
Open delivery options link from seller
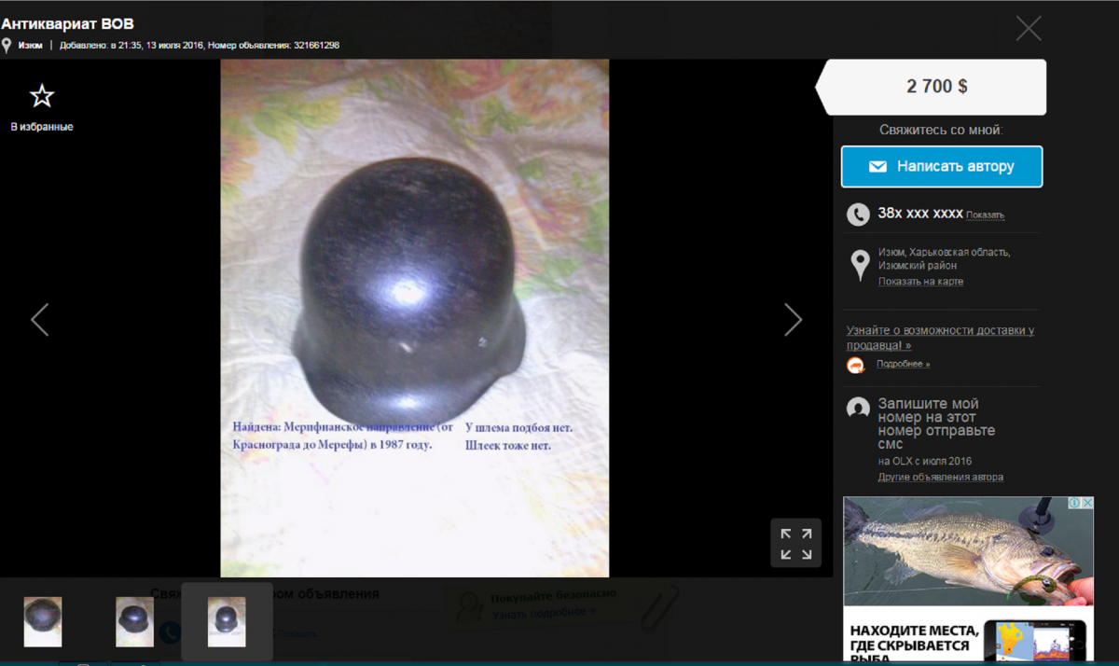(940, 338)
